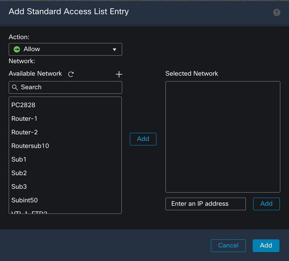Pick Sub1 from available networks
The height and width of the screenshot is (261, 289).
click(65, 160)
